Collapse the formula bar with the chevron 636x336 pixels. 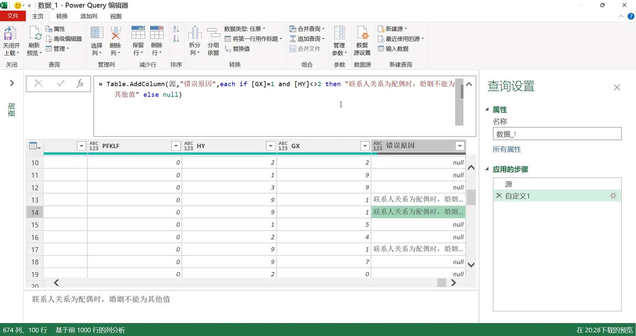pyautogui.click(x=469, y=84)
